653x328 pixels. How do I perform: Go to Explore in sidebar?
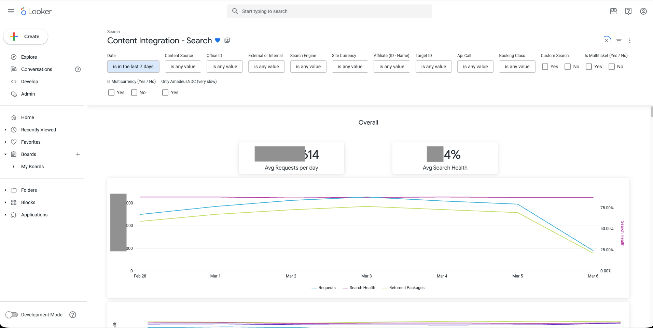coord(29,57)
